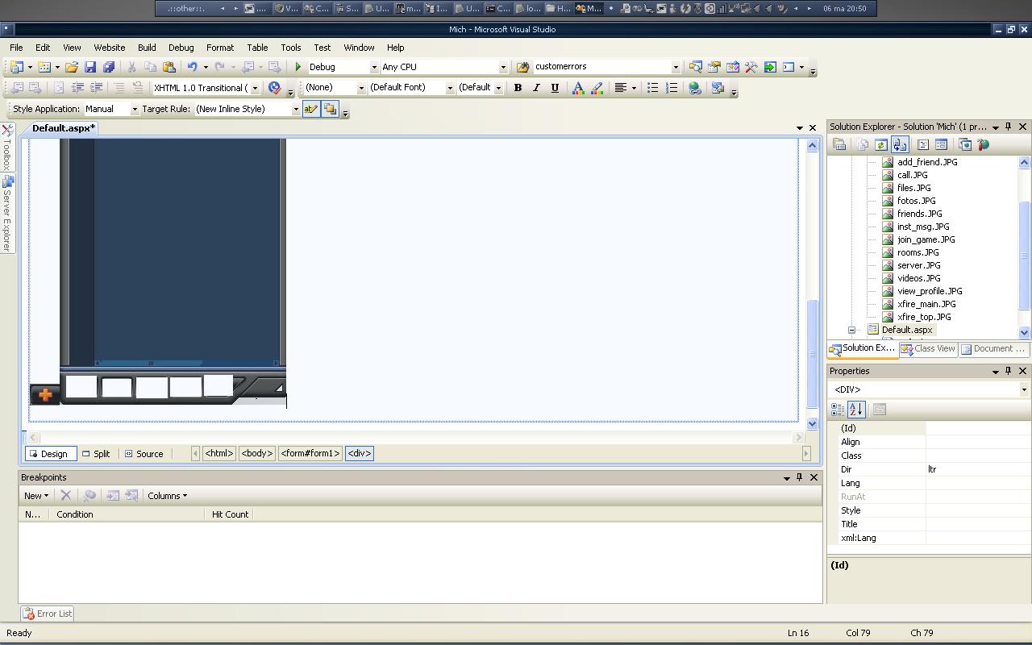The height and width of the screenshot is (645, 1032).
Task: Click the Start Debugging play icon
Action: pos(298,67)
